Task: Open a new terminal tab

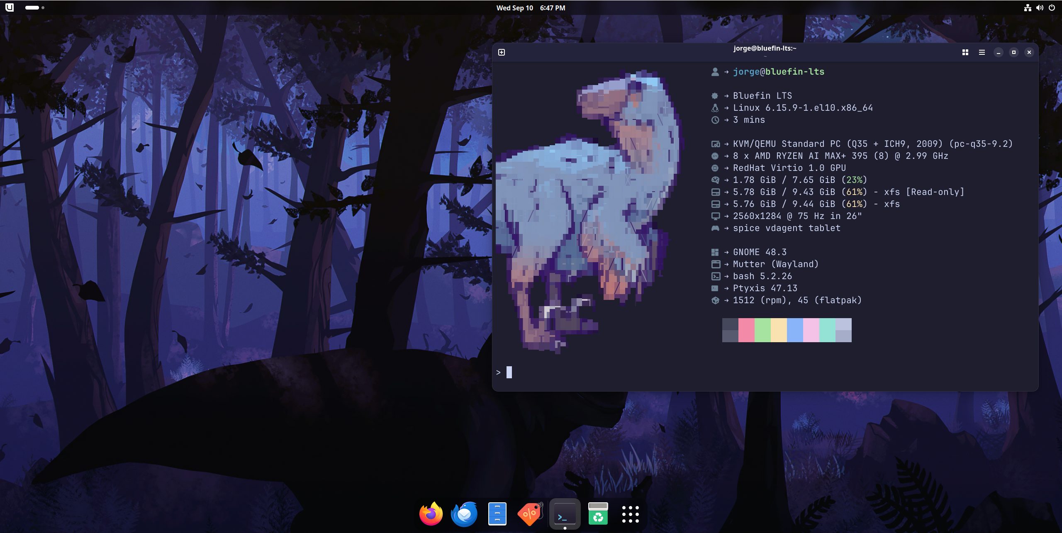Action: click(502, 52)
